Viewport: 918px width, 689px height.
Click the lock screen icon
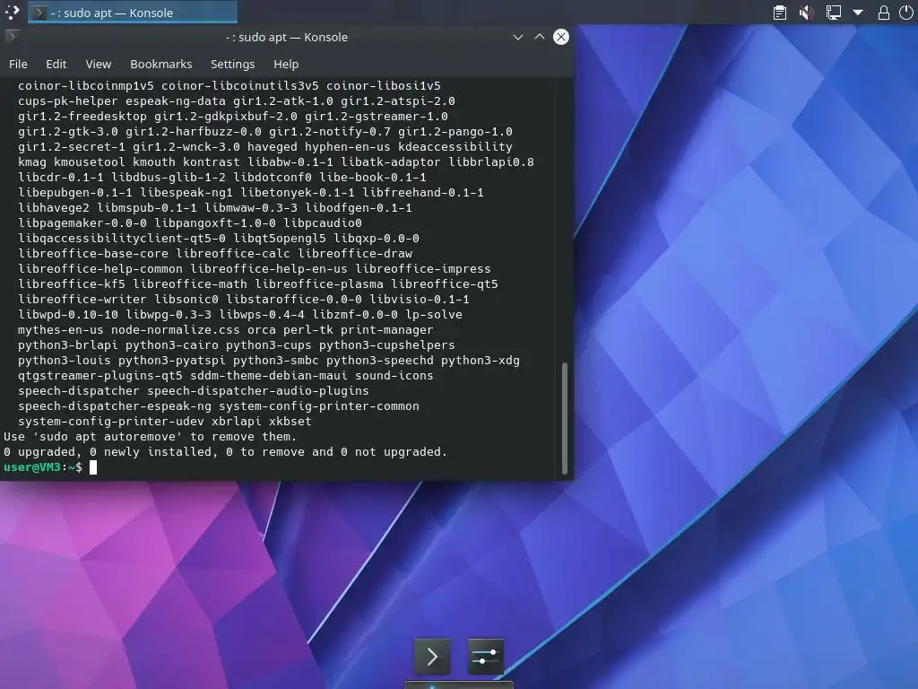pos(883,13)
